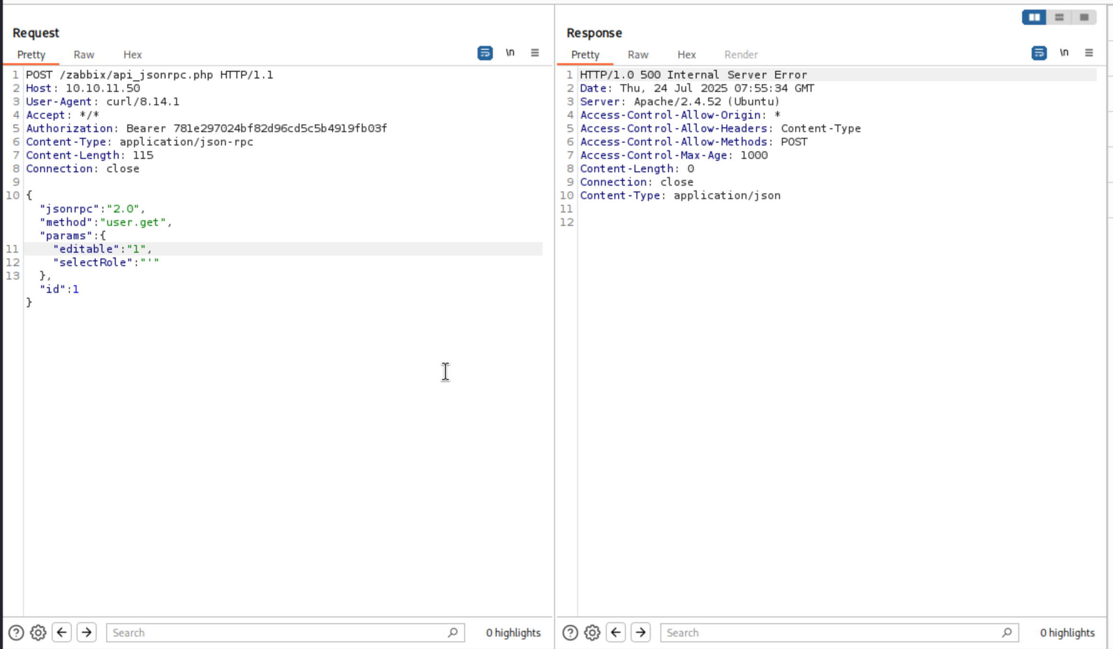
Task: Toggle word wrap in Response panel
Action: pyautogui.click(x=1039, y=53)
